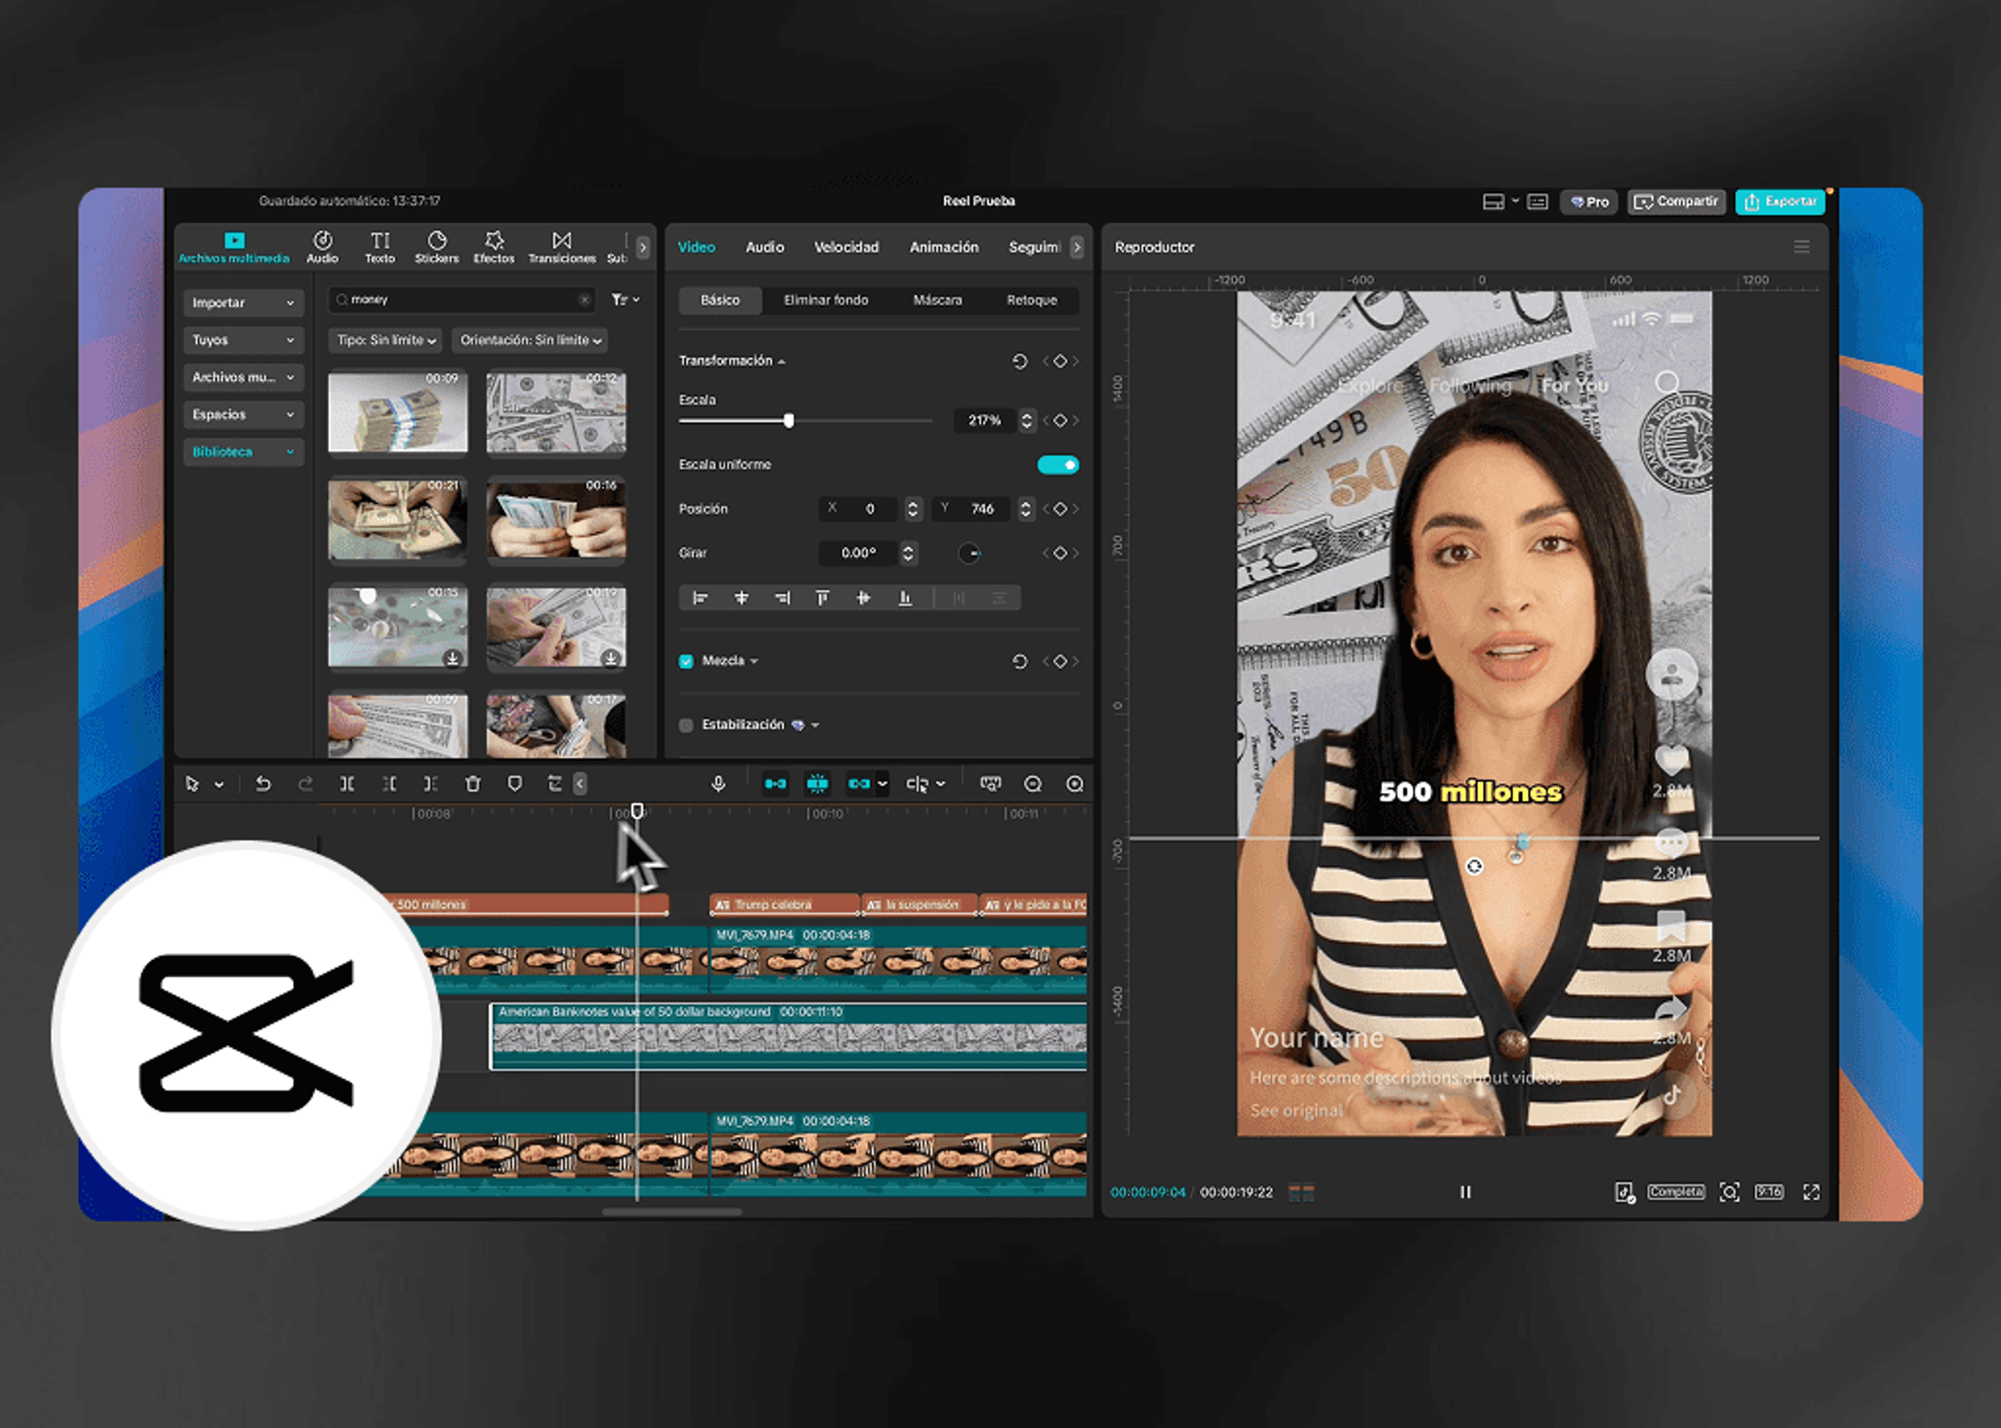
Task: Click the Completa quality button
Action: point(1676,1191)
